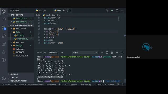Open the Git graph icon in the activity bar
The image size is (168, 94).
coord(4,60)
